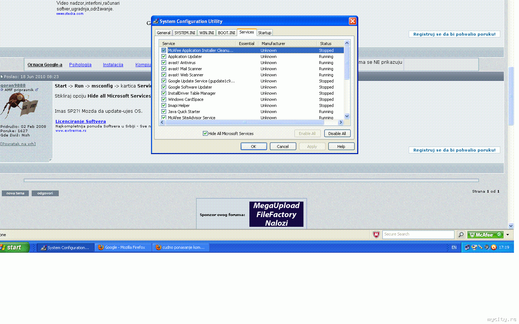The image size is (519, 324).
Task: Click the browser page vertical scrollbar thumb
Action: [511, 96]
